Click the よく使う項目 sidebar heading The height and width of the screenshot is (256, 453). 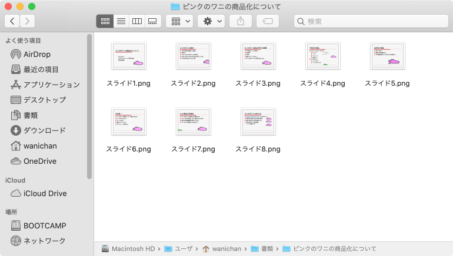pyautogui.click(x=23, y=41)
